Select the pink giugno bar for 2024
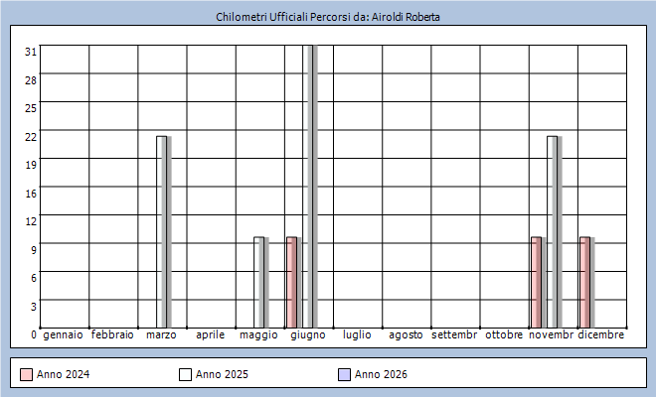This screenshot has height=397, width=656. click(x=291, y=282)
